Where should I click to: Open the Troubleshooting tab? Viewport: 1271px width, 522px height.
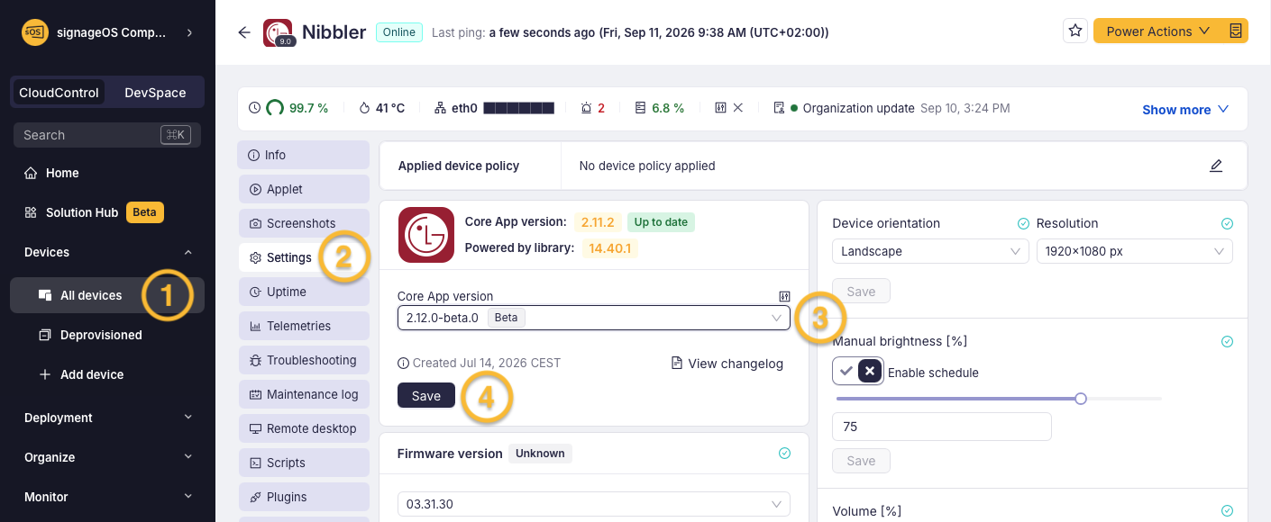304,360
